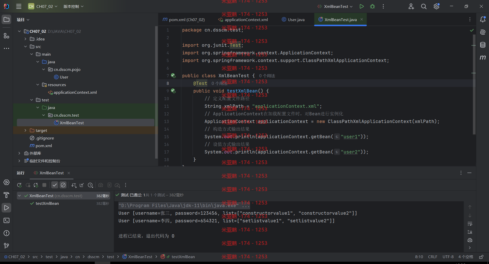
Task: Open notifications bell icon
Action: (483, 19)
